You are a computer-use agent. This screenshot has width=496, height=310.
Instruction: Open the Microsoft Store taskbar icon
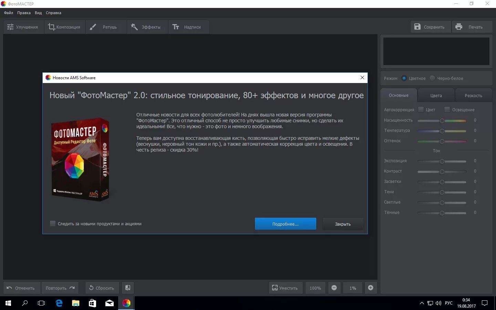click(x=92, y=303)
